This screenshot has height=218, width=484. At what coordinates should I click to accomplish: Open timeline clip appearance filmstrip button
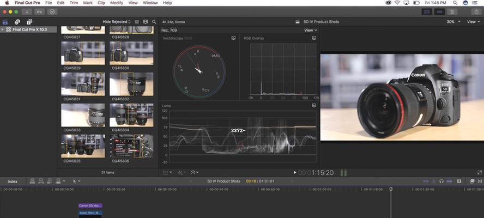click(x=459, y=181)
